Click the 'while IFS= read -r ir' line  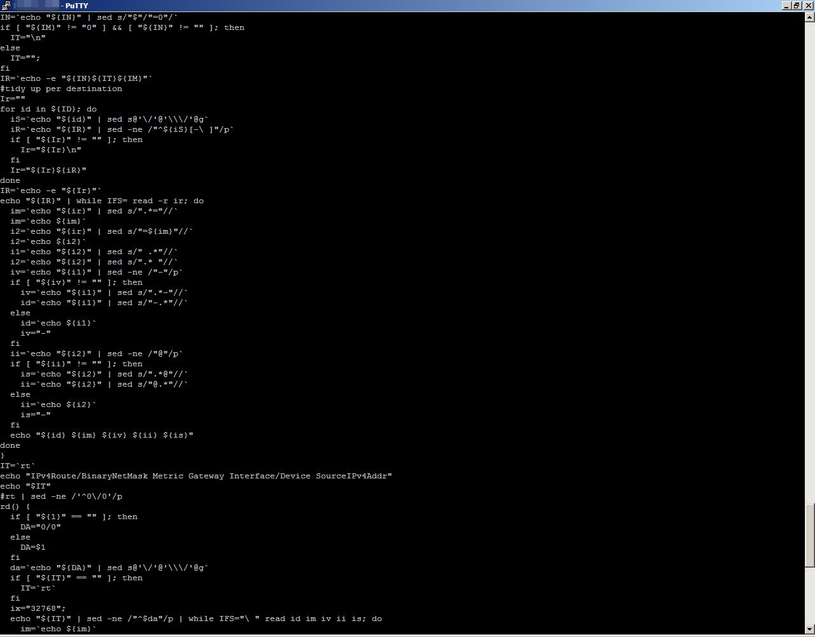pos(102,201)
